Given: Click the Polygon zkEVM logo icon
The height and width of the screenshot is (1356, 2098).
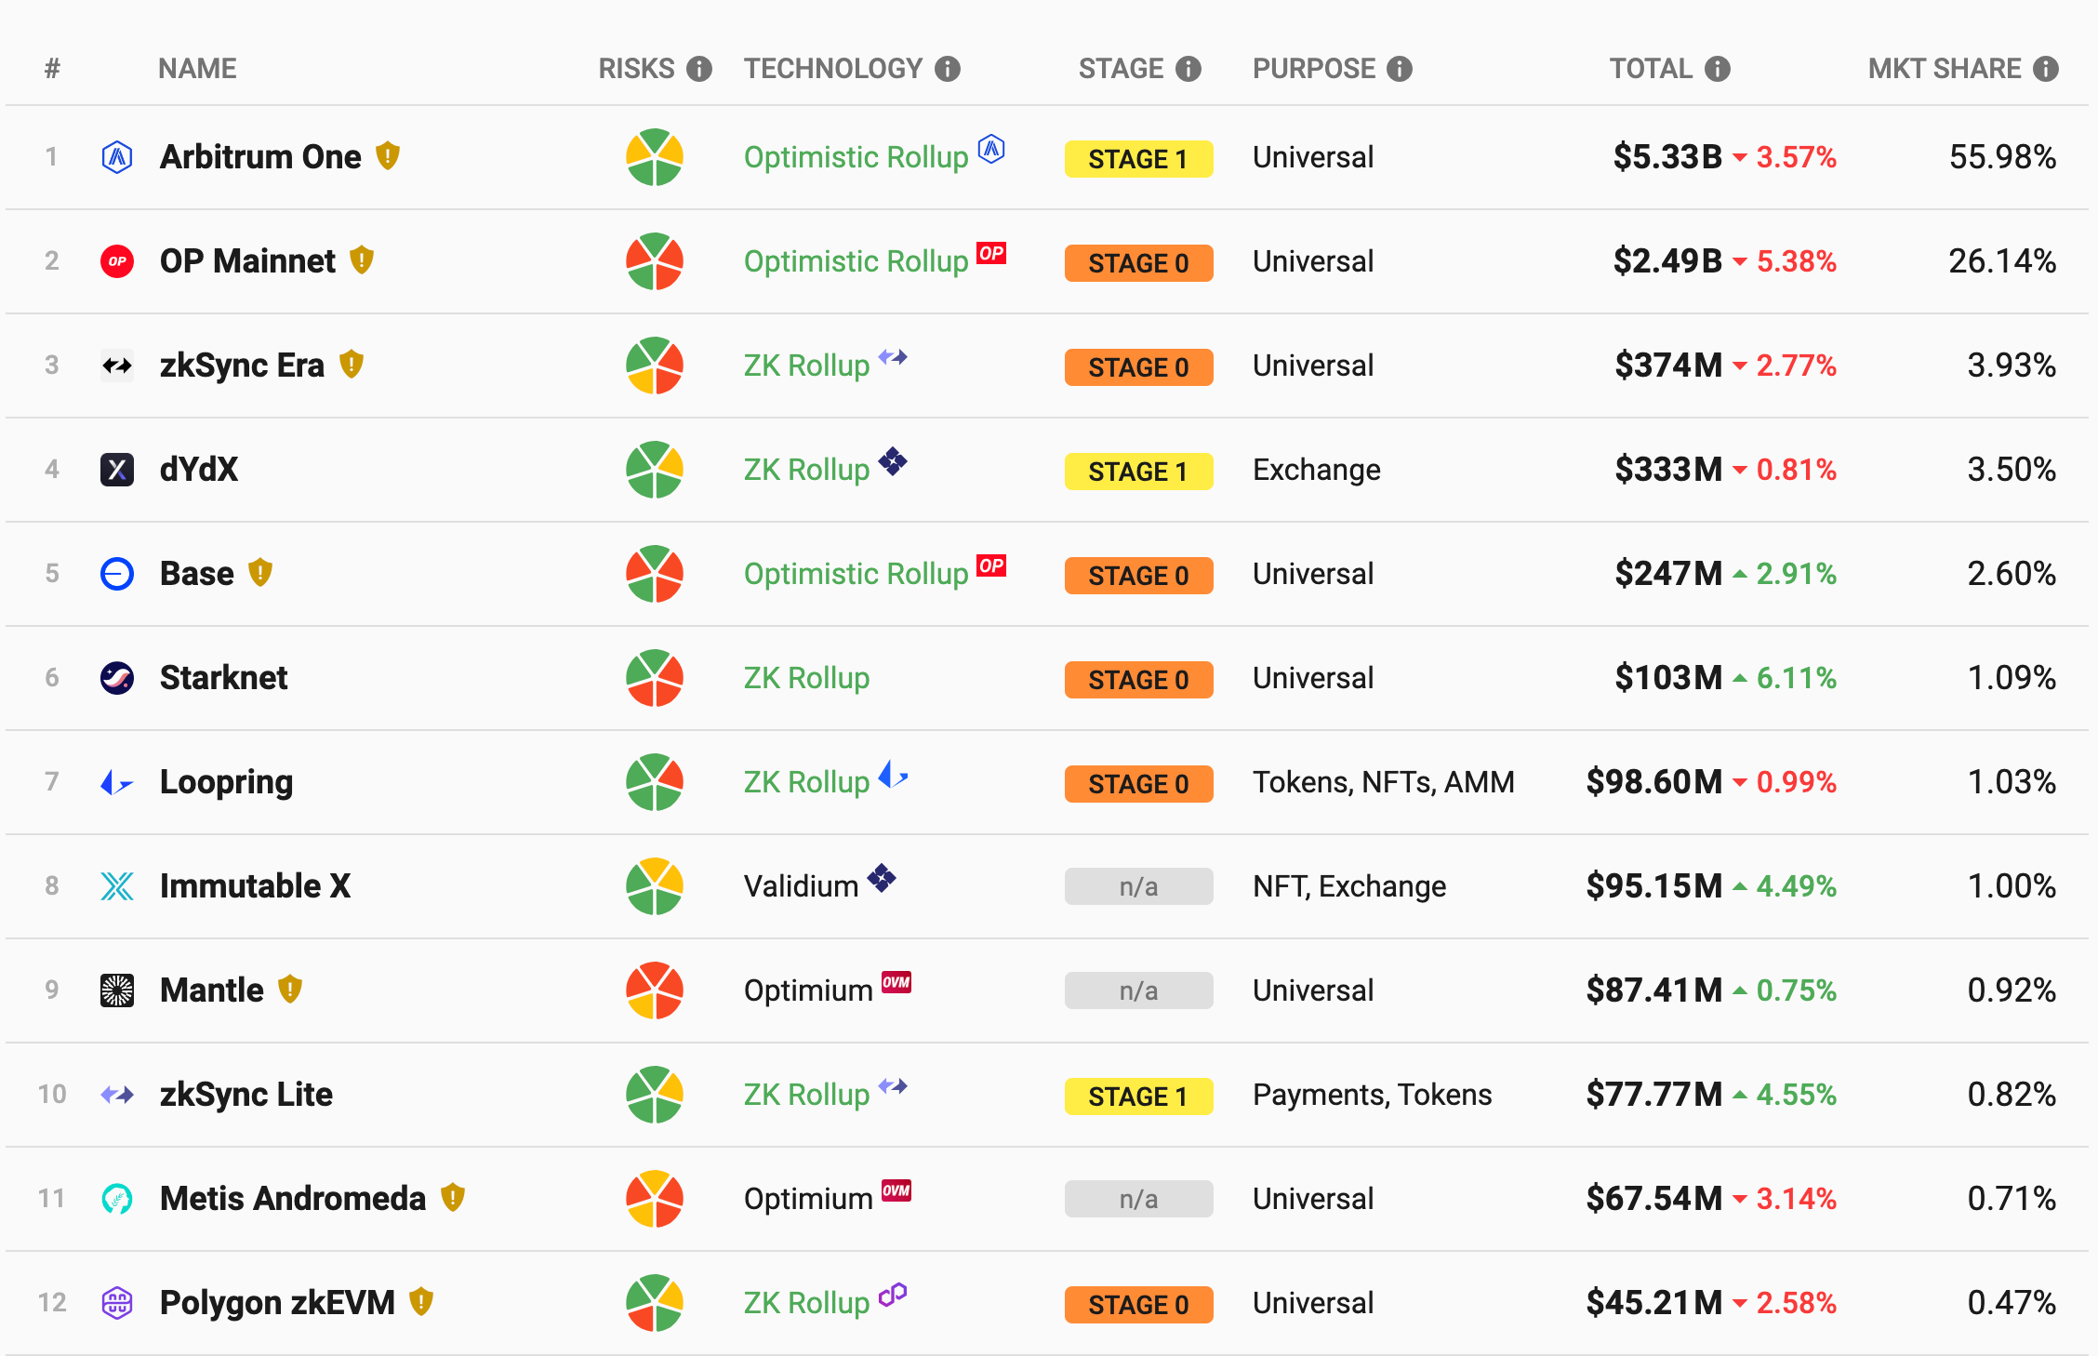Looking at the screenshot, I should coord(117,1303).
